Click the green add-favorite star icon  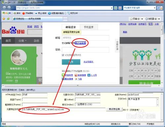coord(8,19)
